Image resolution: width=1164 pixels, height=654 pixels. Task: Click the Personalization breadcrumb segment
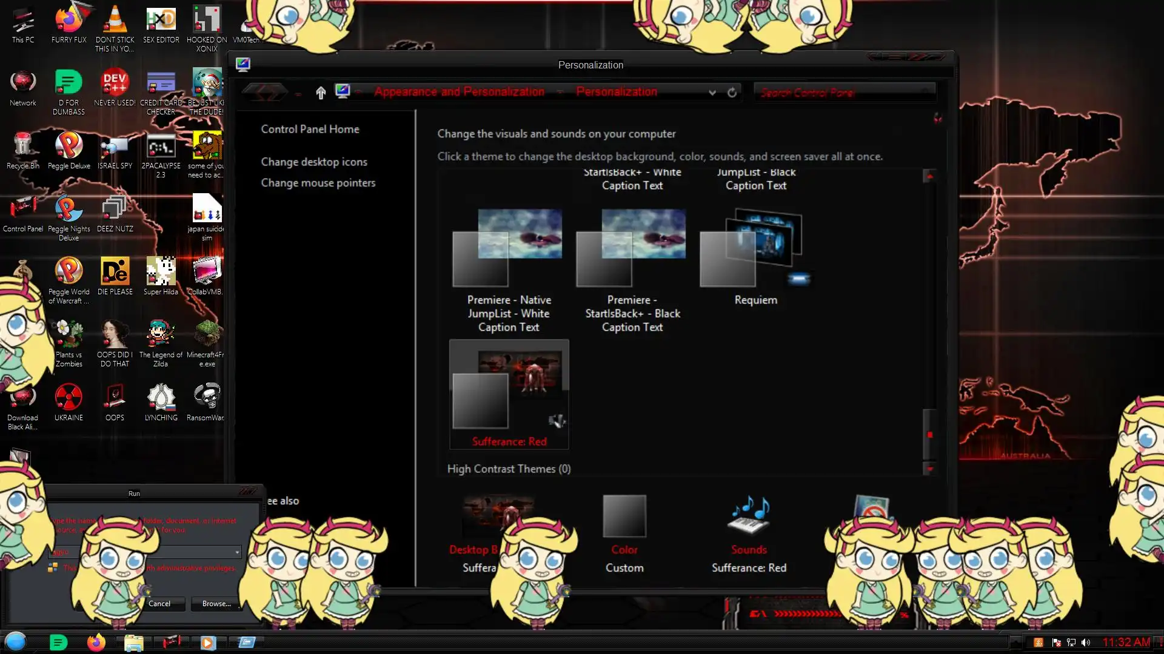coord(616,91)
